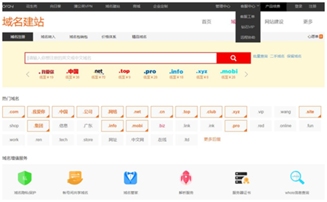Open the green shield domain privacy icon
Screen dimensions: 327x202
tap(25, 178)
